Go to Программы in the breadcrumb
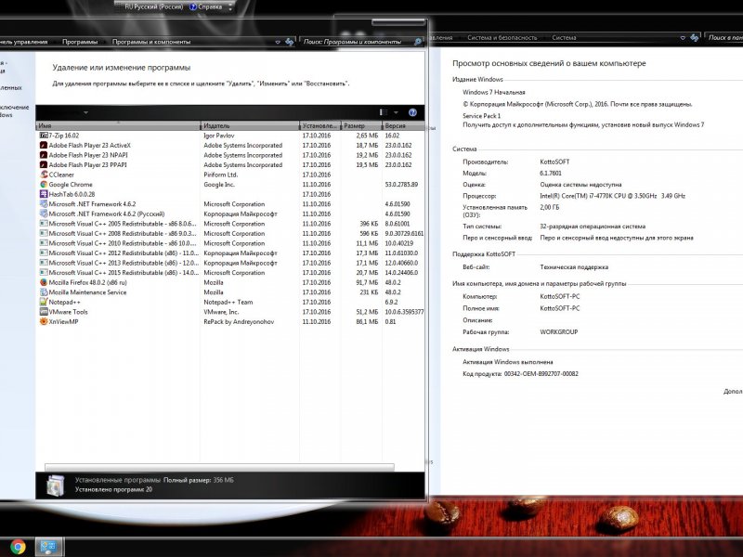 [x=80, y=42]
